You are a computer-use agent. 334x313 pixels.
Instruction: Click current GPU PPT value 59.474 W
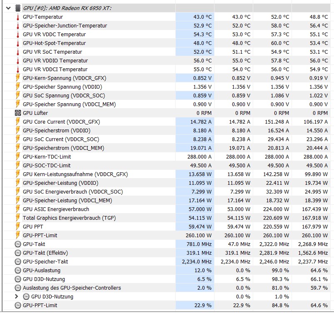[x=200, y=226]
